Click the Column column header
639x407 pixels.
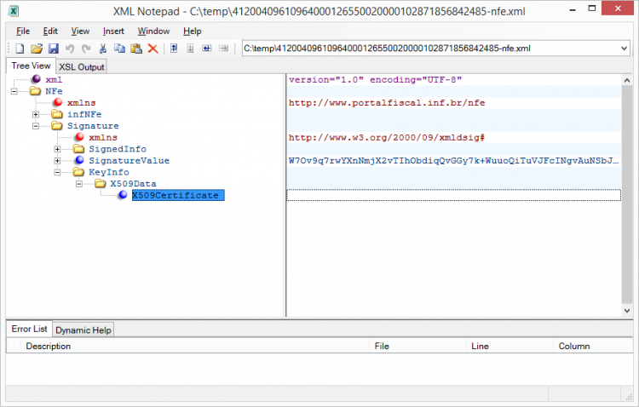[x=593, y=346]
